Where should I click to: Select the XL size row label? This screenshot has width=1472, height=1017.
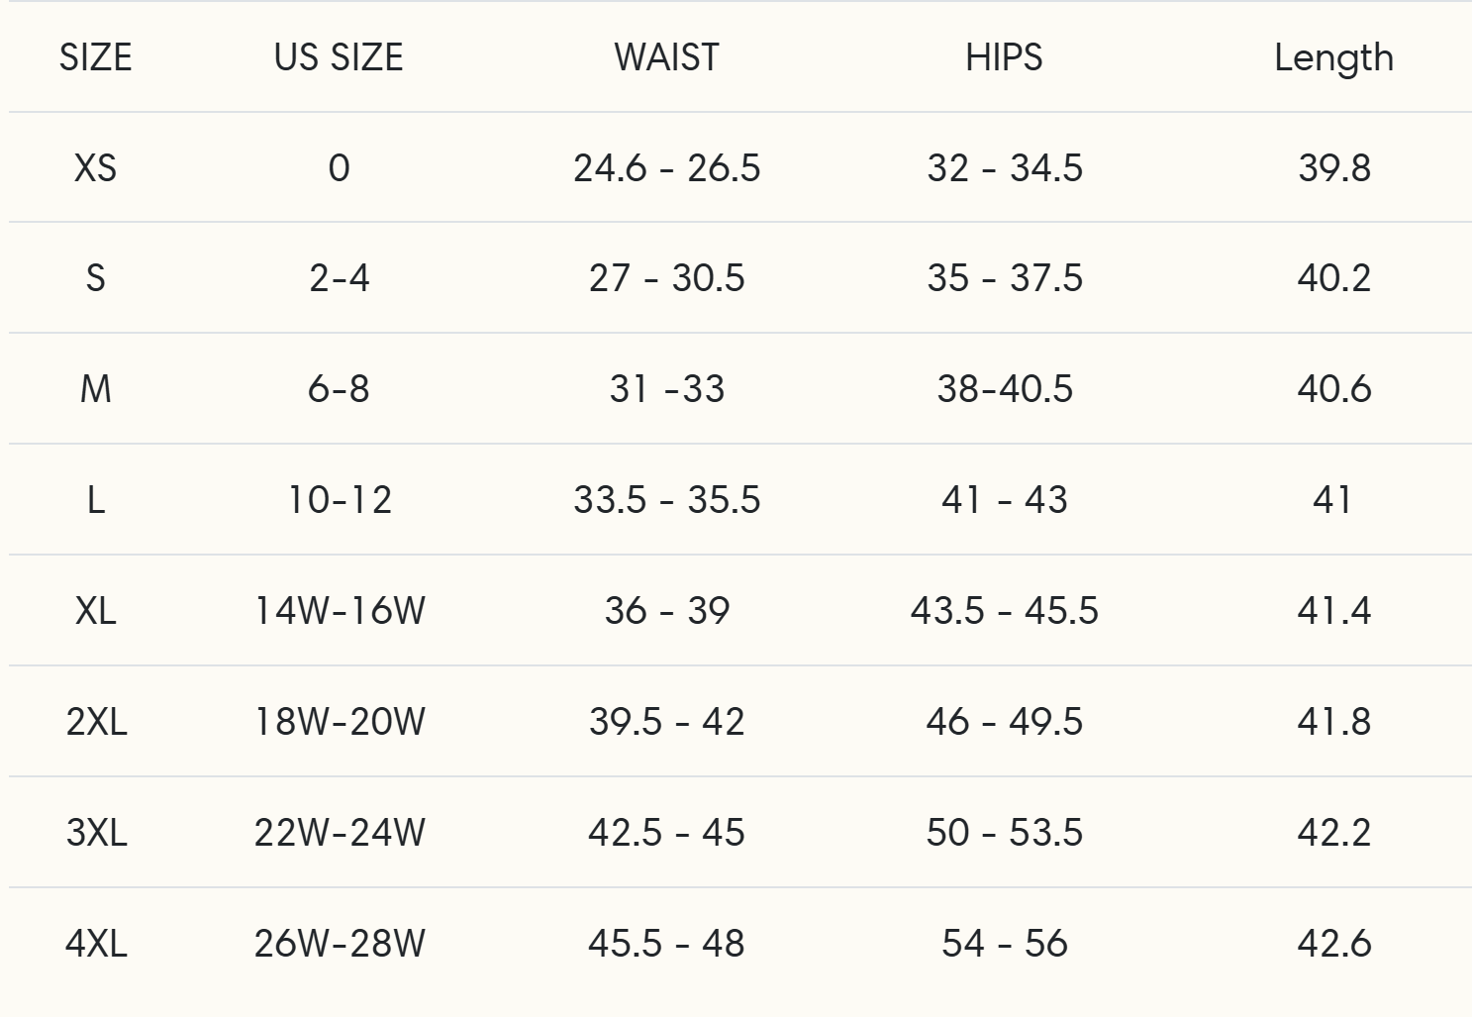coord(95,611)
